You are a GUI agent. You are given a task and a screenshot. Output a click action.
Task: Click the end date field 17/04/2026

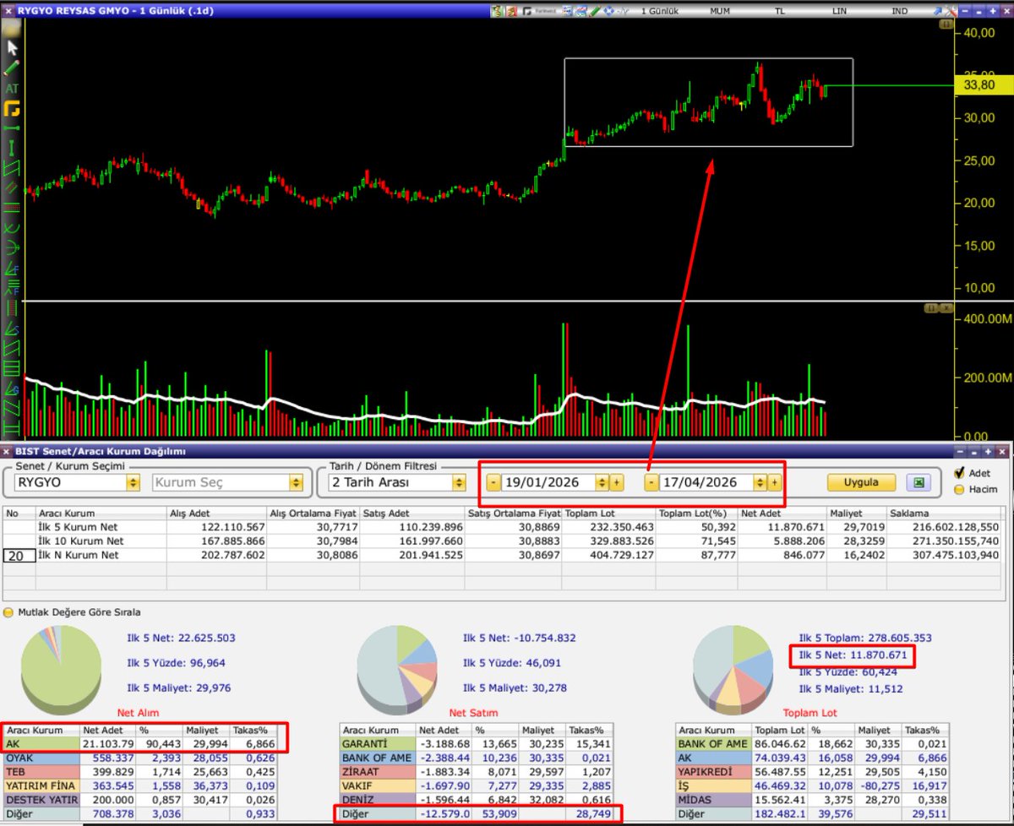pyautogui.click(x=706, y=482)
